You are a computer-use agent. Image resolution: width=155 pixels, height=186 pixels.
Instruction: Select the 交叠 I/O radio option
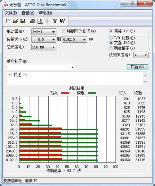(x=111, y=43)
